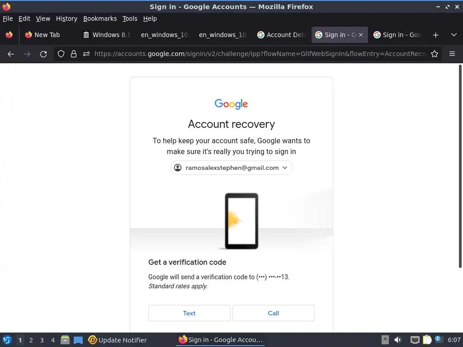Click the show desktop taskbar icon

click(78, 340)
